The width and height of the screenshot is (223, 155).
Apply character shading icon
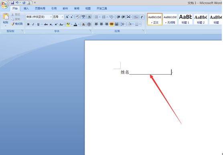[x=83, y=24]
